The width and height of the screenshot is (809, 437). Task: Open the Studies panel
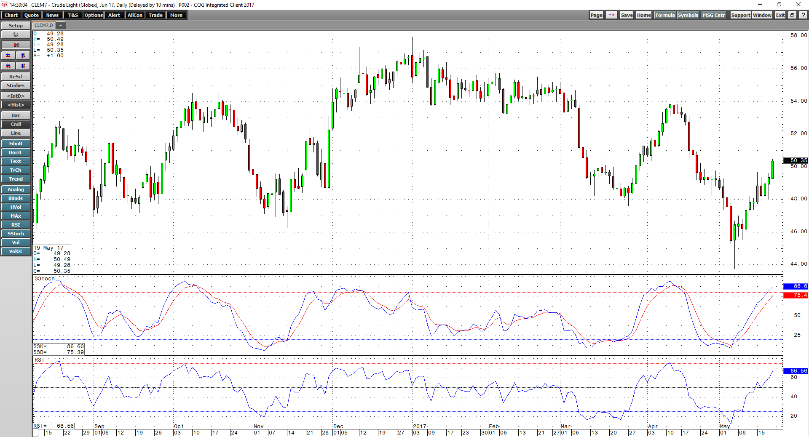tap(16, 85)
